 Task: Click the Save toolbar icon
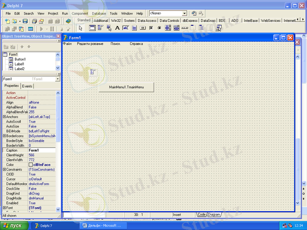25,21
